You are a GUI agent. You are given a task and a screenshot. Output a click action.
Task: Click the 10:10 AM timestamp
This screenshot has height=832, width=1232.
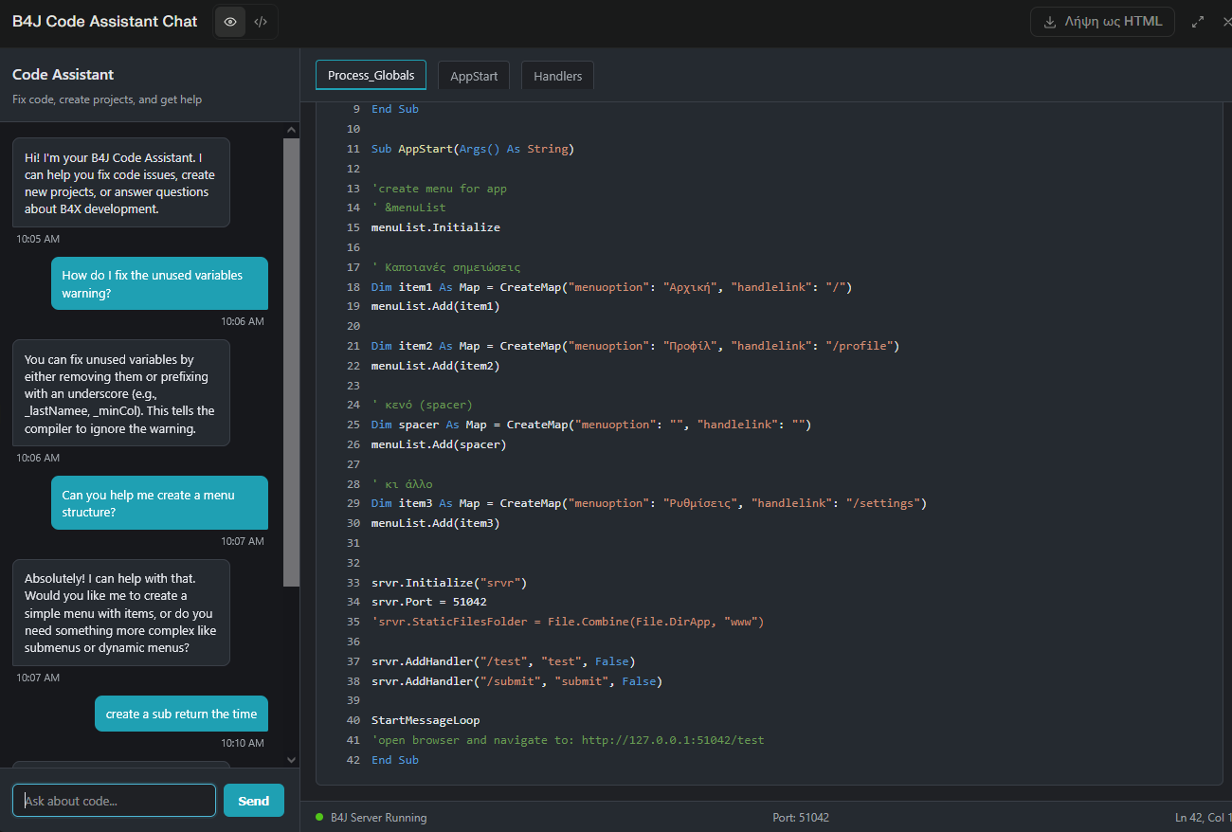coord(243,743)
